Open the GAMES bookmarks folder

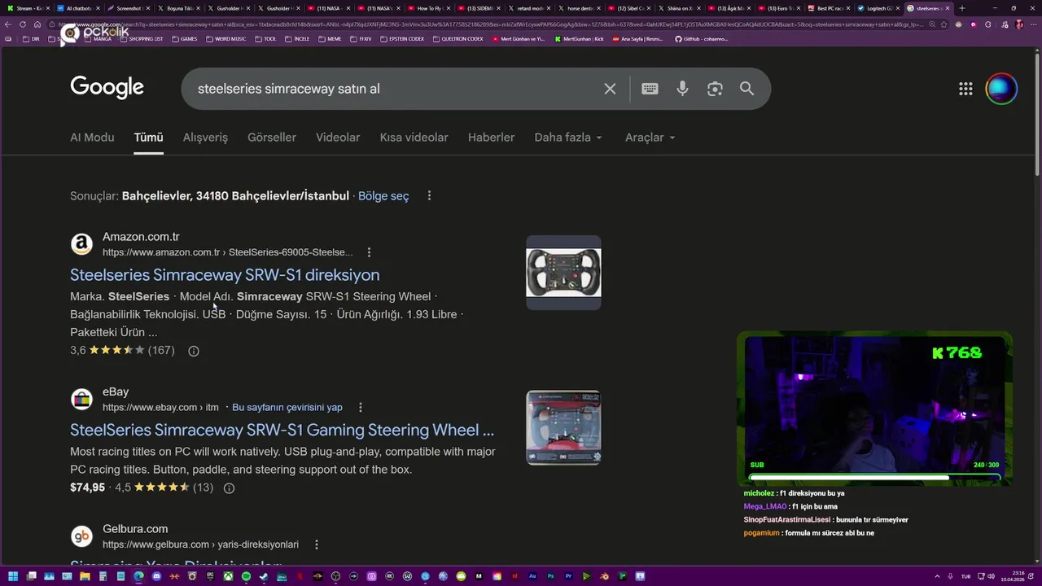184,38
